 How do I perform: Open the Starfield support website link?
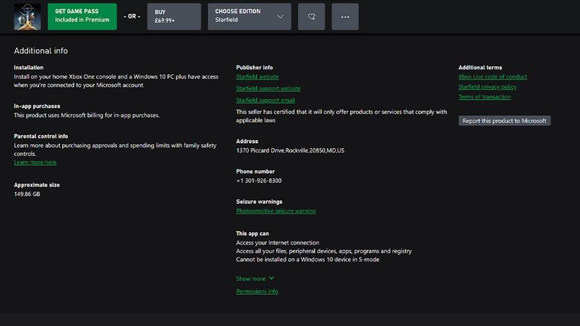click(268, 88)
